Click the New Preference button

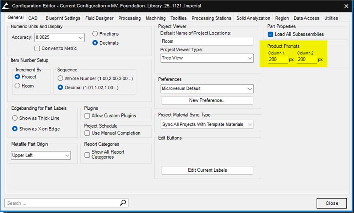tap(207, 100)
